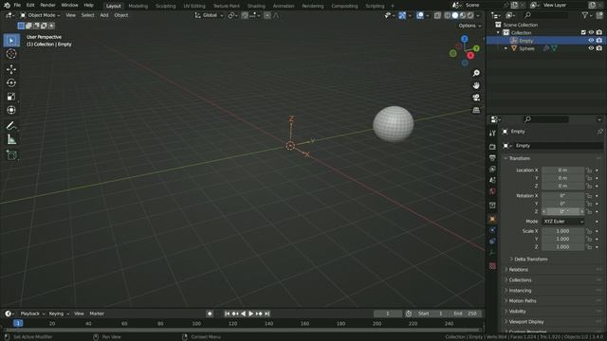607x341 pixels.
Task: Expand the Instancing panel
Action: point(520,291)
